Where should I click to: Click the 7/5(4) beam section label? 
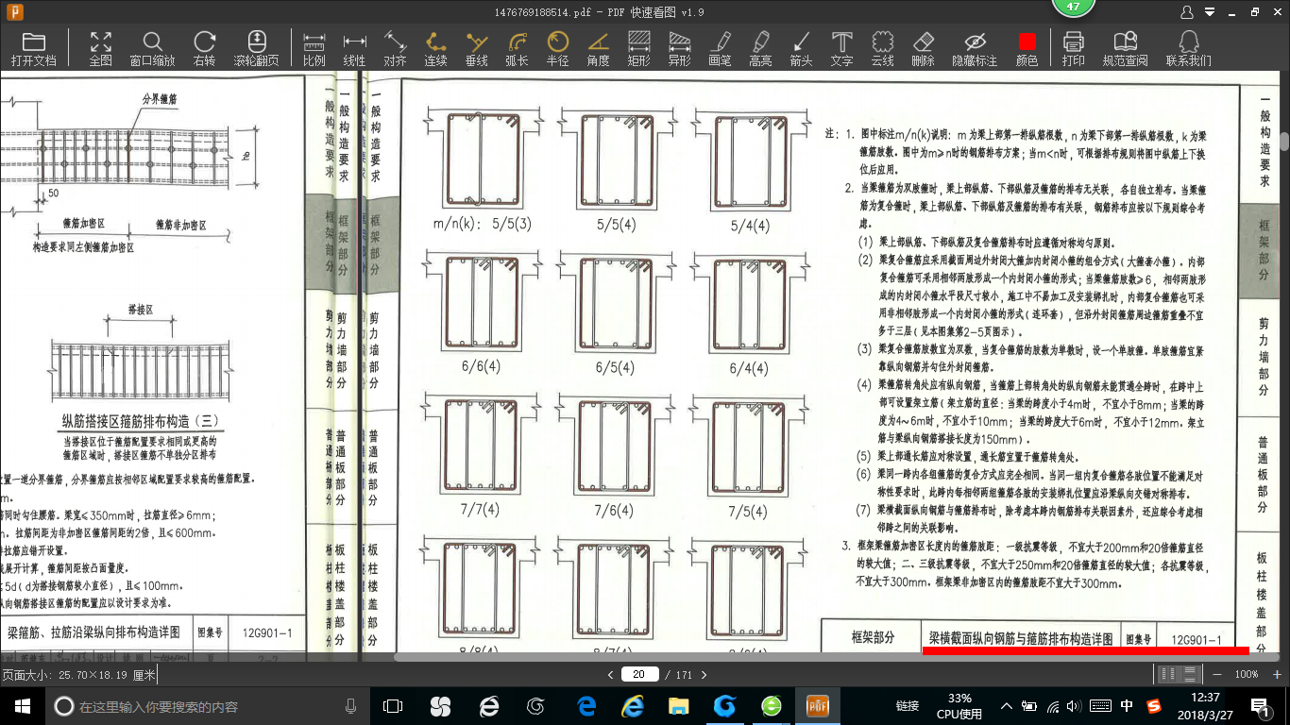pyautogui.click(x=749, y=511)
